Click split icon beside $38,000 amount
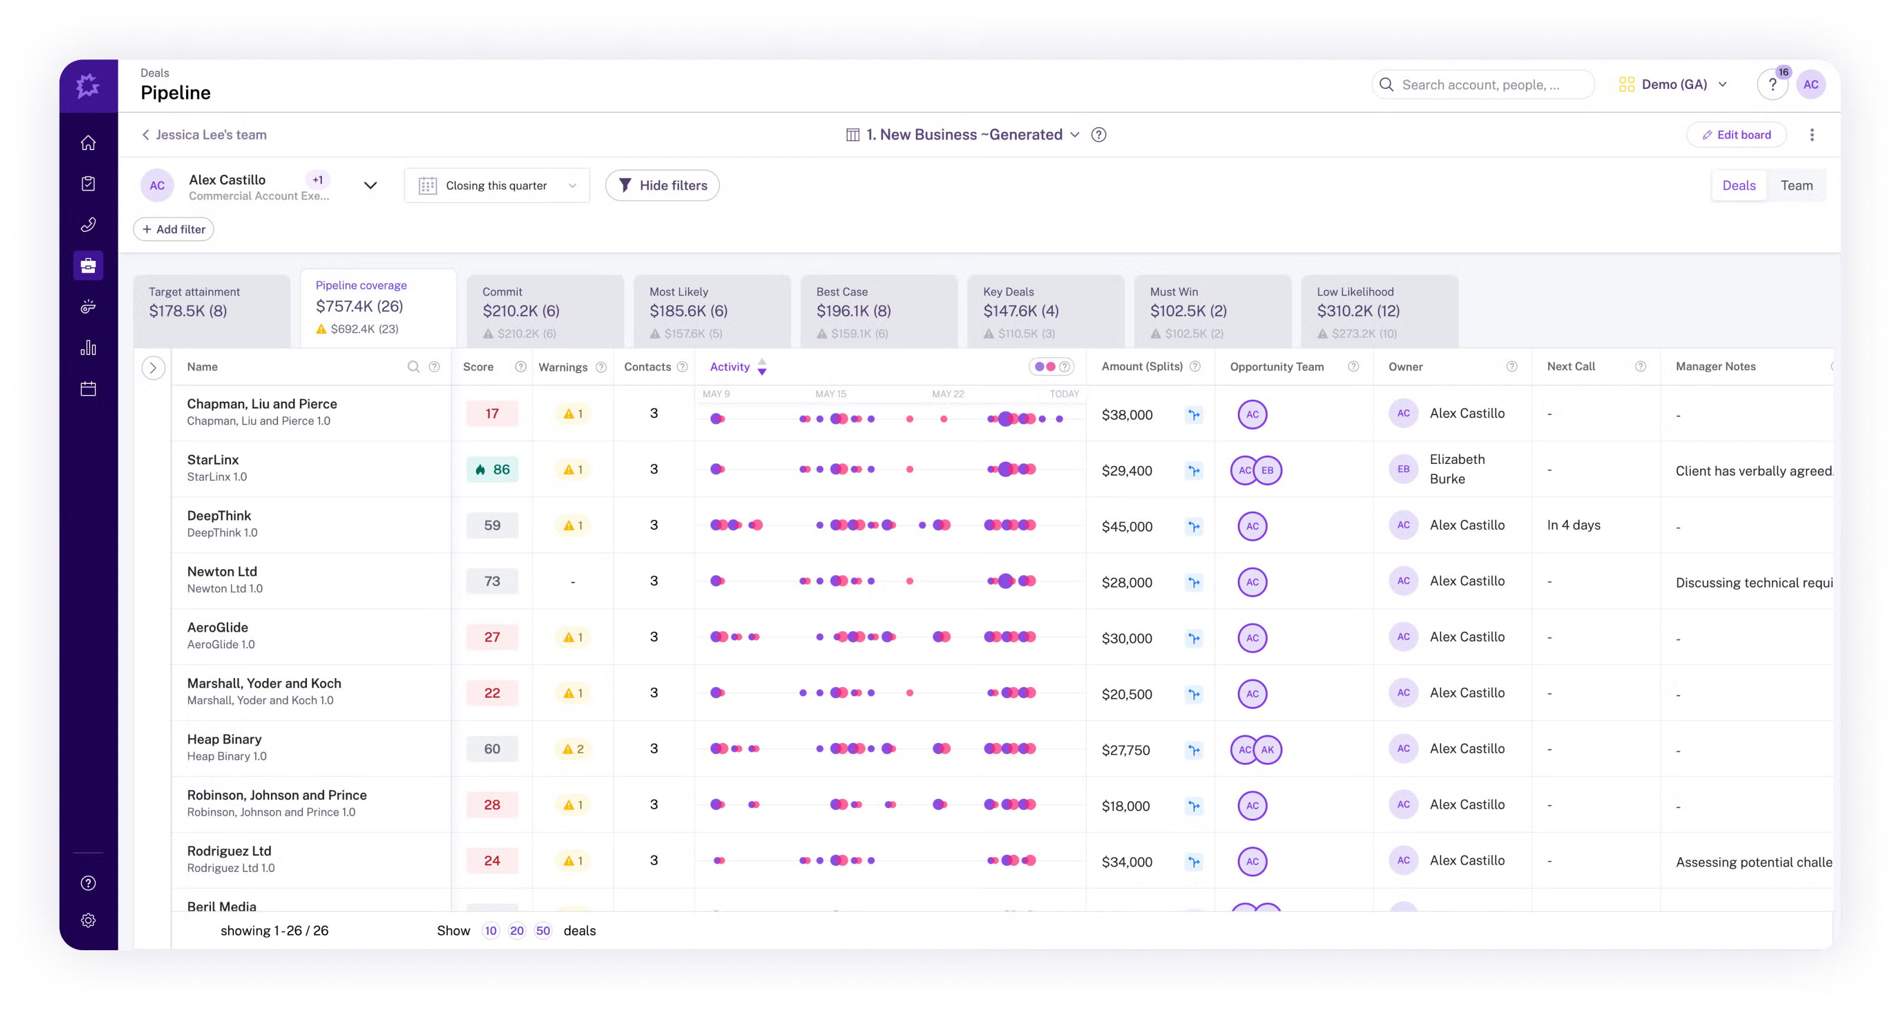1900x1009 pixels. [1194, 415]
